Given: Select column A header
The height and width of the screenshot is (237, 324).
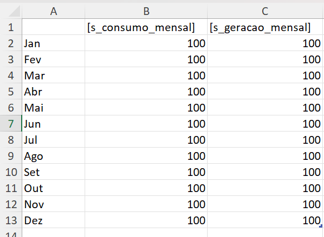Looking at the screenshot, I should click(x=53, y=11).
